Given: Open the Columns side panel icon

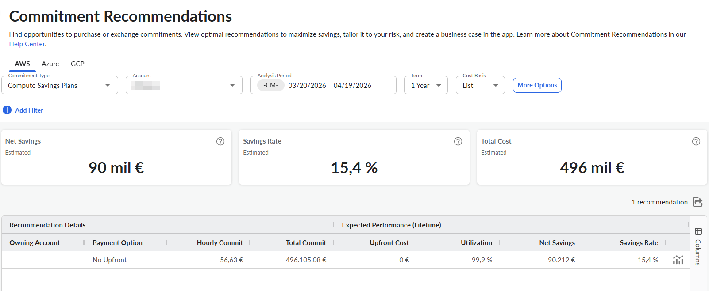Looking at the screenshot, I should (x=698, y=231).
